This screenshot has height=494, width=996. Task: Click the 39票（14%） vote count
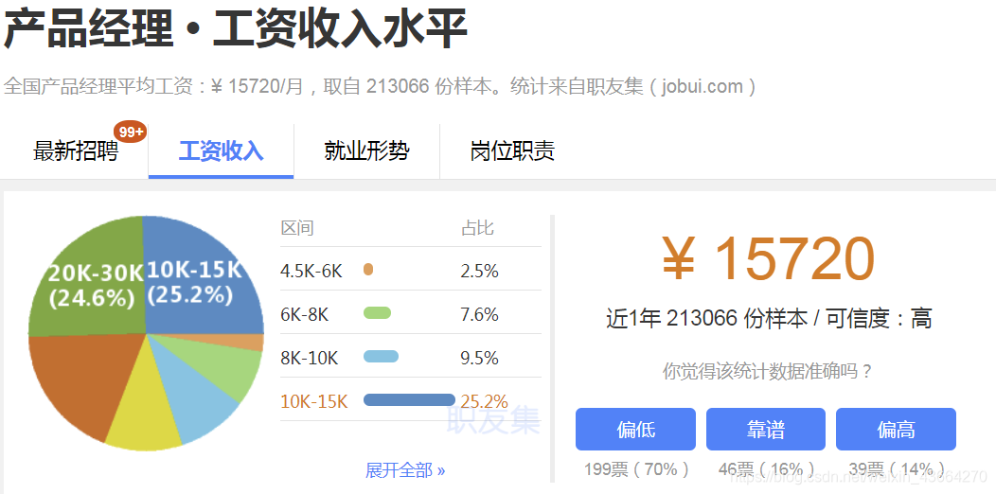click(897, 469)
